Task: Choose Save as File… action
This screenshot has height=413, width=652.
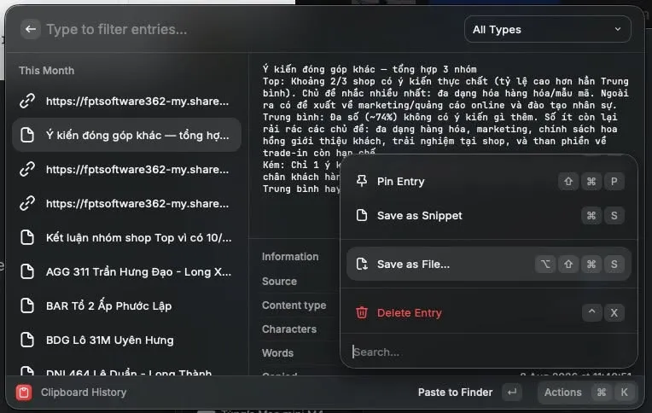Action: tap(489, 265)
